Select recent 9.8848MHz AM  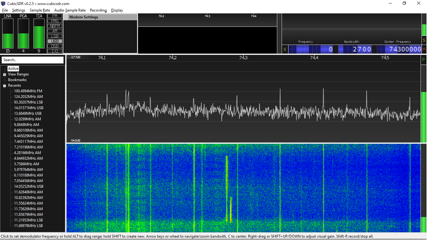tap(27, 125)
